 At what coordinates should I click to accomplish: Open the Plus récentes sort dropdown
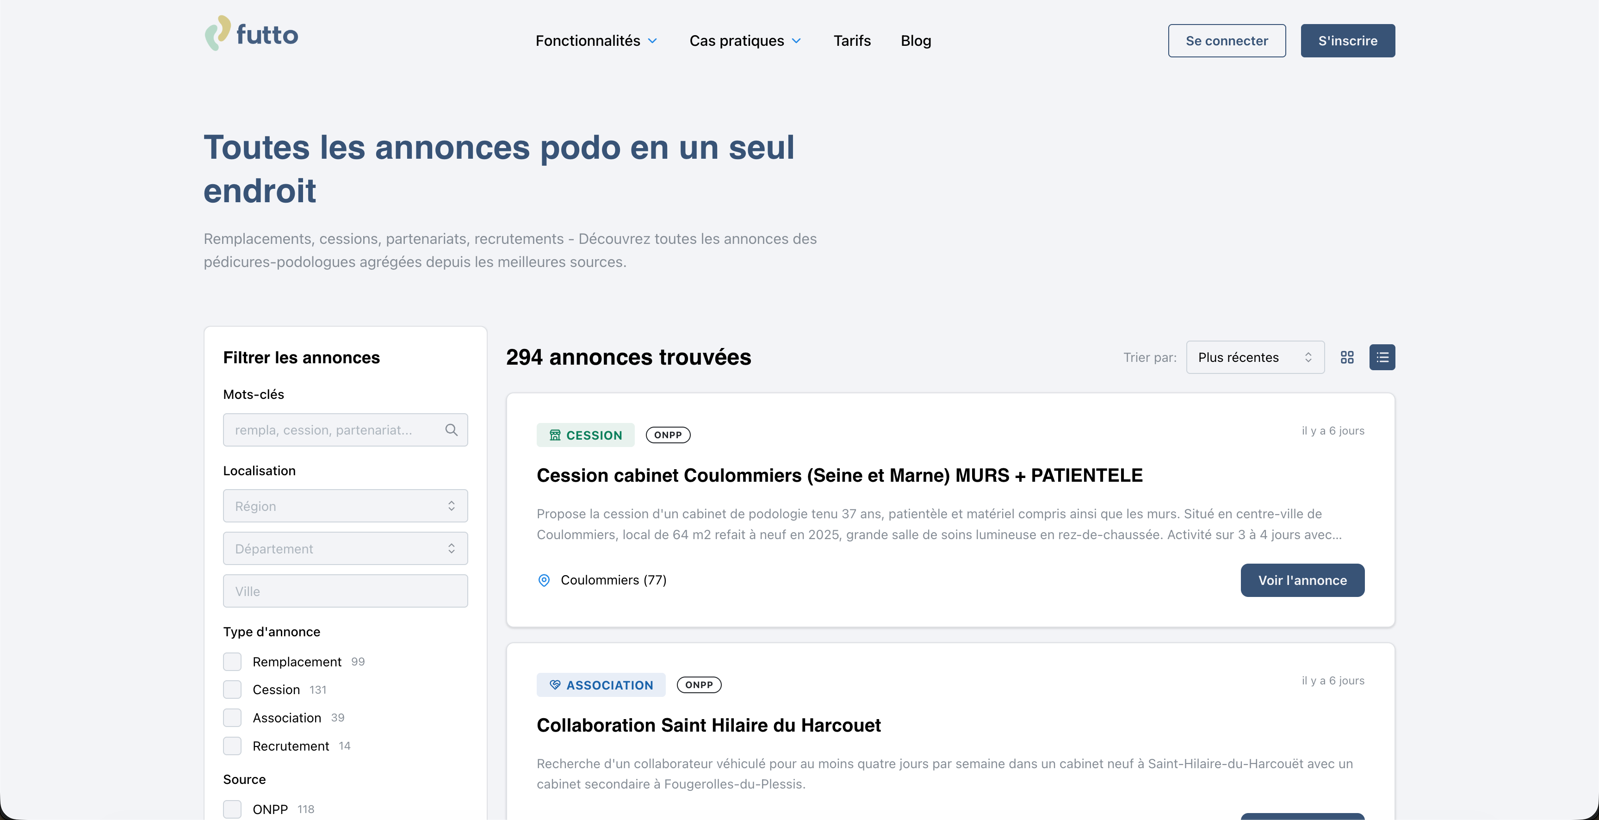pyautogui.click(x=1254, y=357)
